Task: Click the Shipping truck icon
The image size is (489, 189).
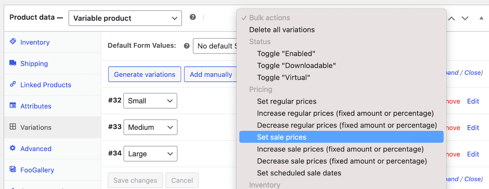Action: tap(13, 63)
